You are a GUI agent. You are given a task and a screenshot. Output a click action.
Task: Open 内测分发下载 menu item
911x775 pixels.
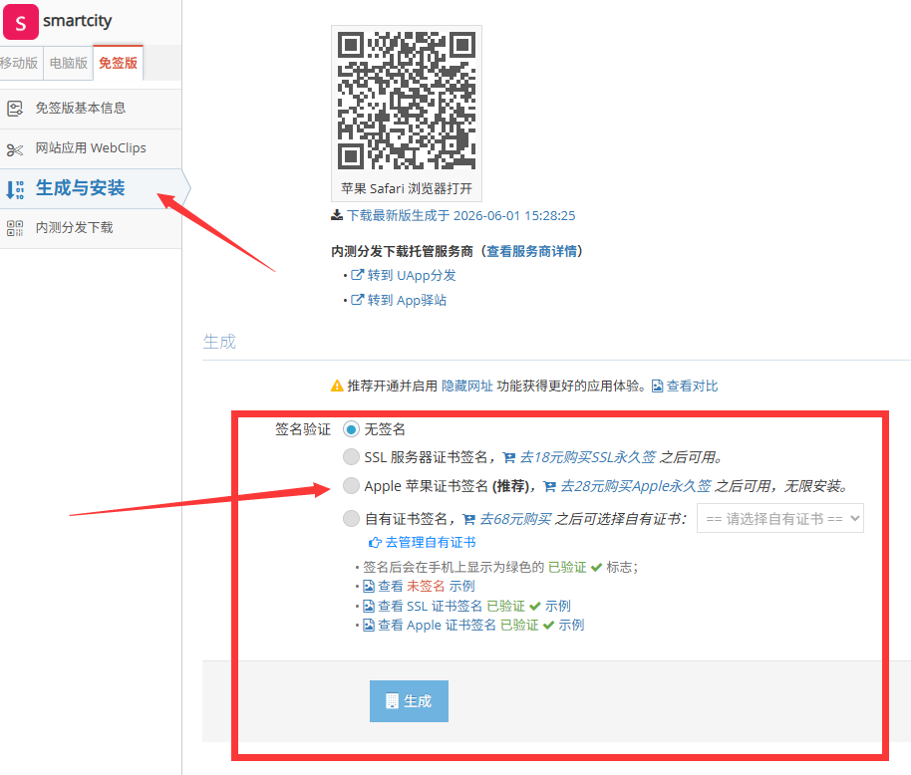[91, 227]
